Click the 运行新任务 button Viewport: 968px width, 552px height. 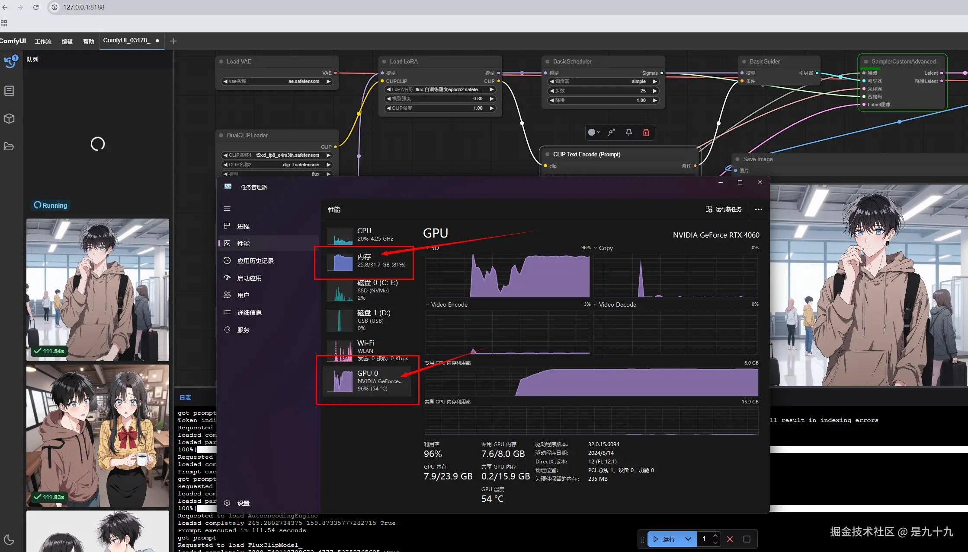point(724,209)
